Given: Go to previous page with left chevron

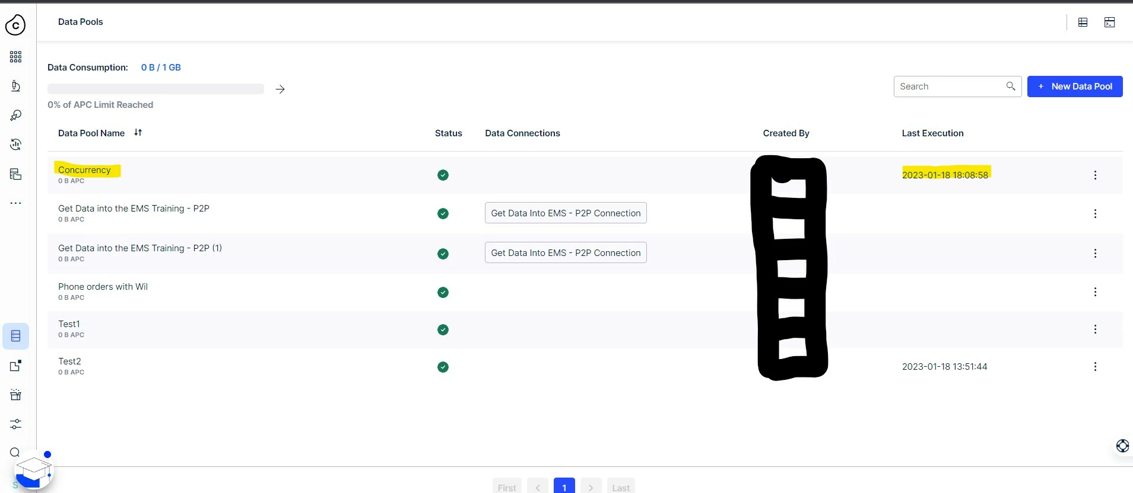Looking at the screenshot, I should 538,487.
